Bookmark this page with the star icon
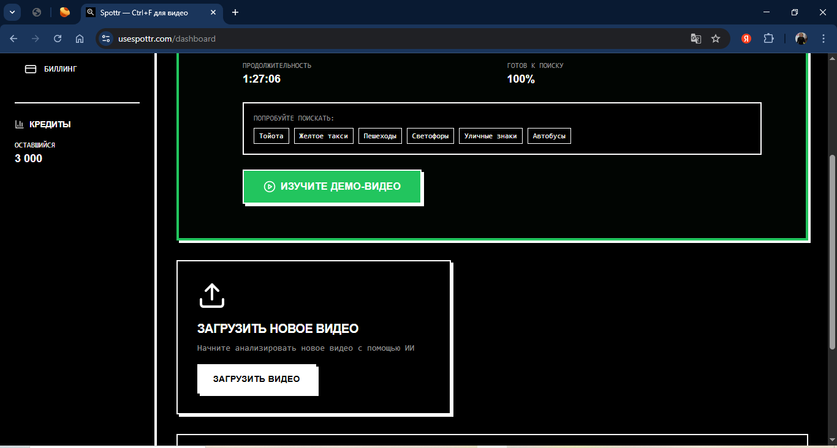This screenshot has height=448, width=837. 715,39
